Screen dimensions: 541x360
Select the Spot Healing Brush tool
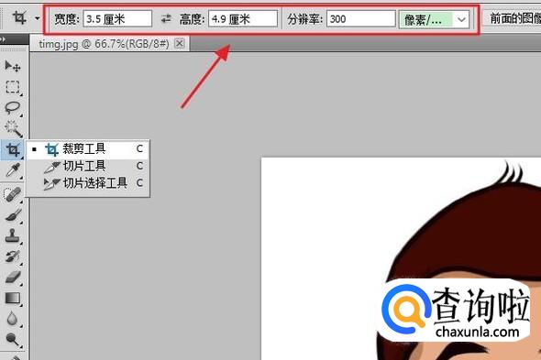pos(13,194)
